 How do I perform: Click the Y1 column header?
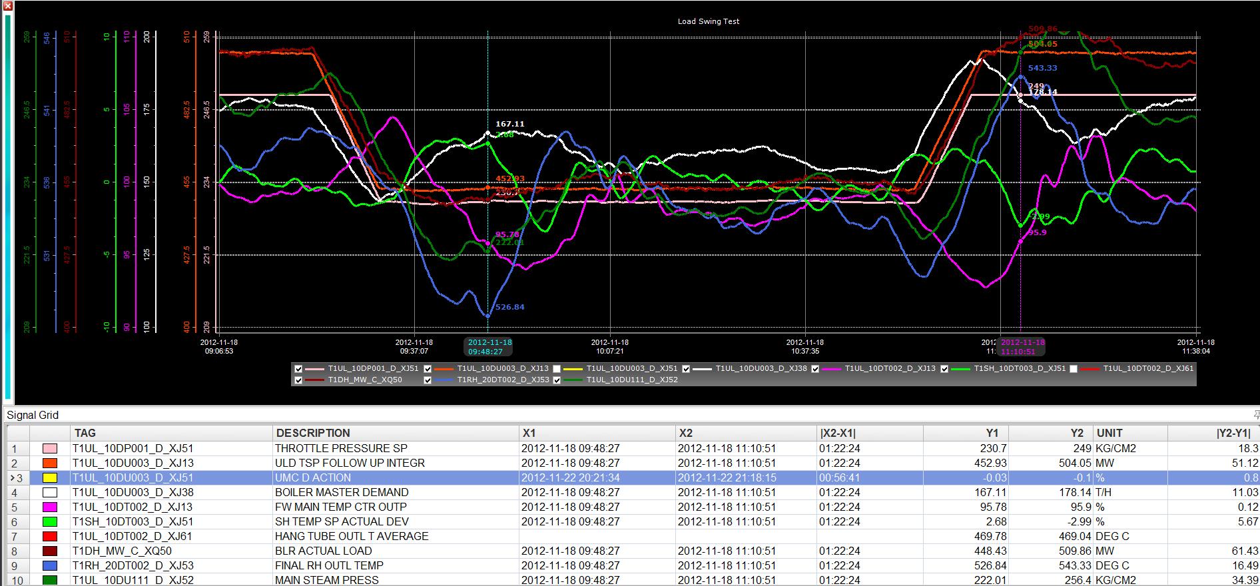(x=966, y=433)
